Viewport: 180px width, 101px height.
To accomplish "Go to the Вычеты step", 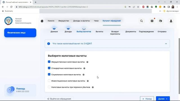I will tap(99, 32).
